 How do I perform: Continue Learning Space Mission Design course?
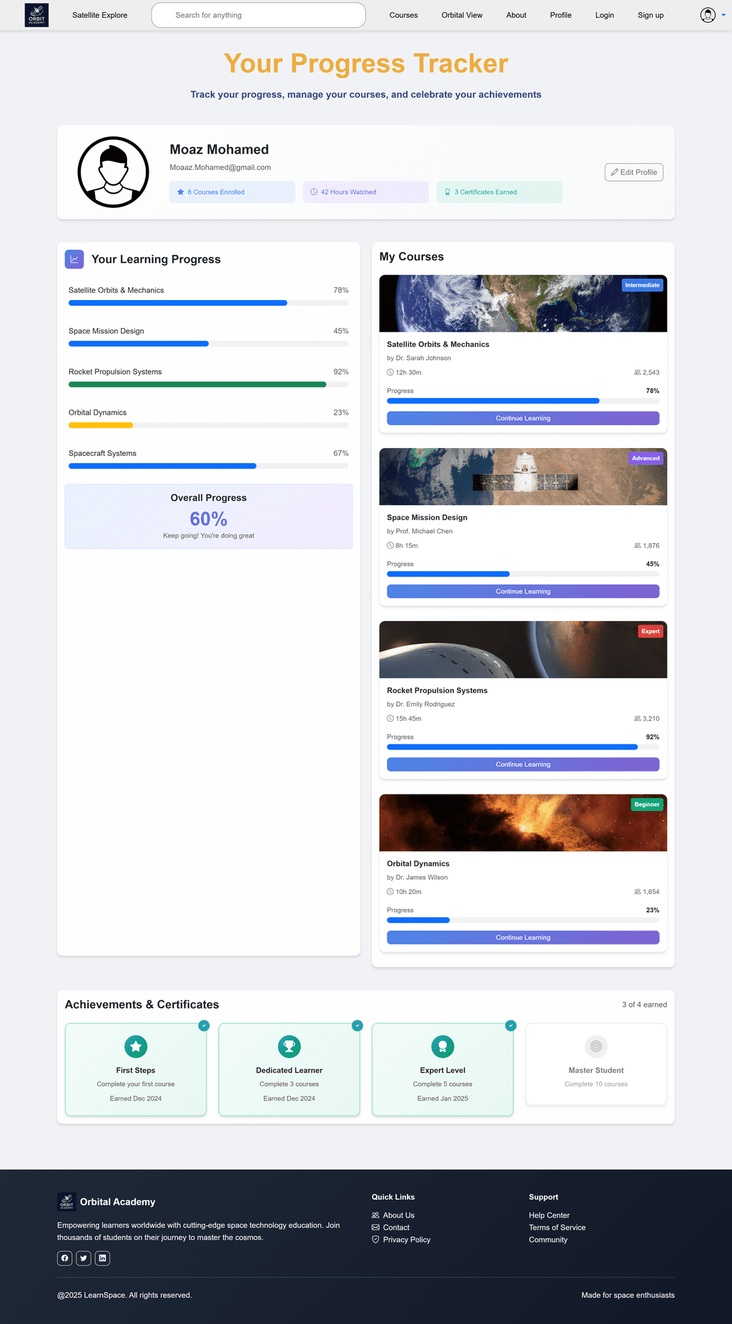[x=523, y=592]
